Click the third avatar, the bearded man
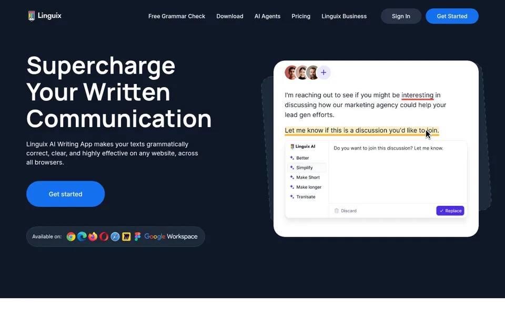This screenshot has width=505, height=336. [312, 72]
